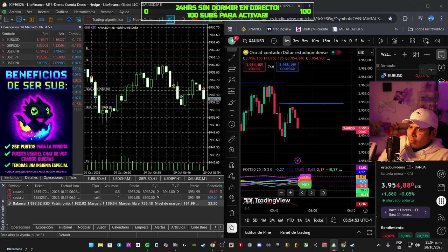The height and width of the screenshot is (252, 448).
Task: Click the Nueva Orden button
Action: 140,20
